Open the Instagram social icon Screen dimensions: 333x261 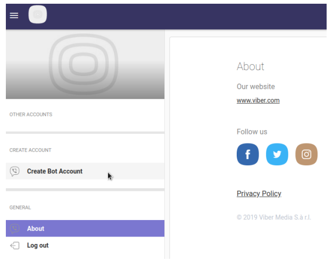(306, 155)
